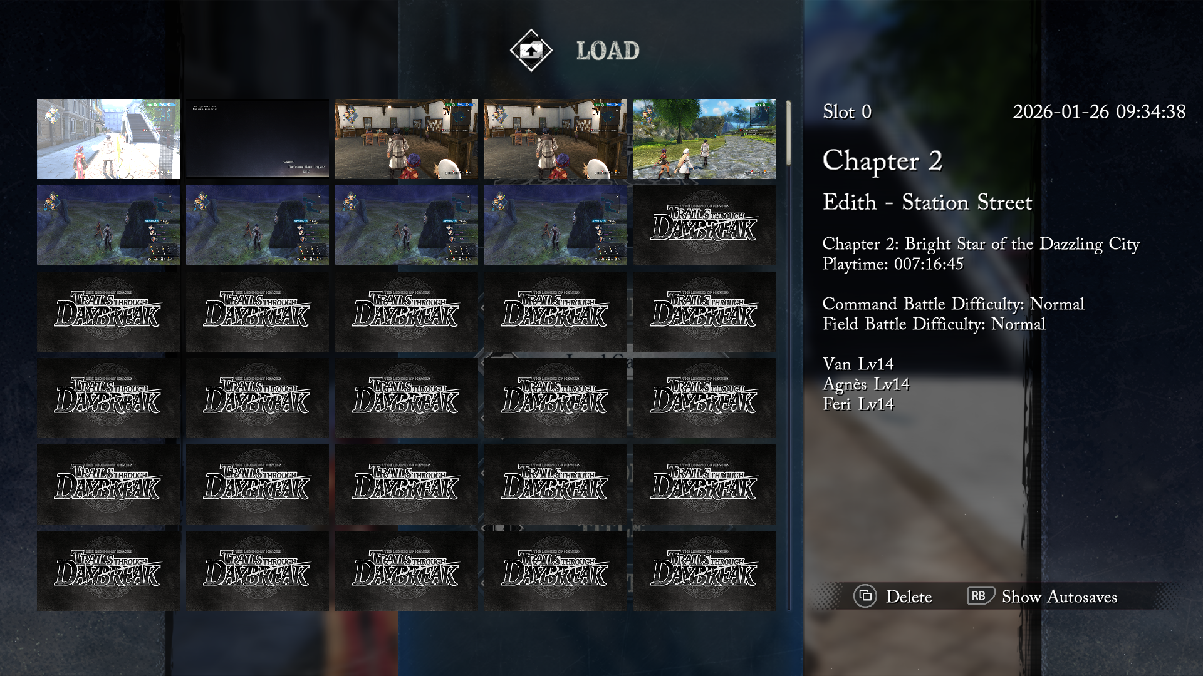Select last empty slot in bottom row

[x=705, y=571]
